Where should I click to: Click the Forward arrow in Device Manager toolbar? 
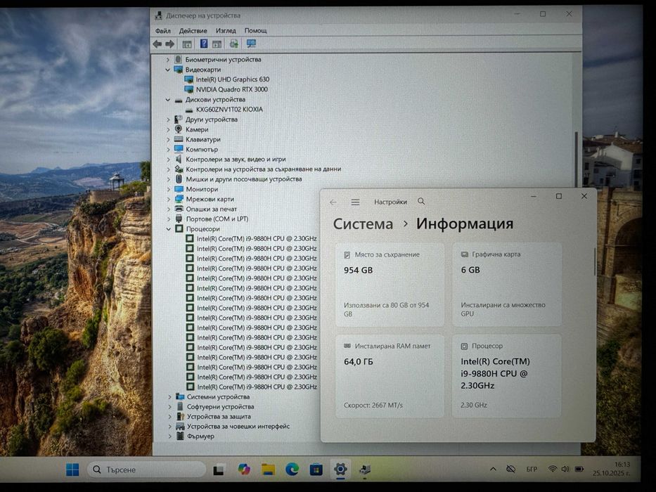click(x=169, y=44)
